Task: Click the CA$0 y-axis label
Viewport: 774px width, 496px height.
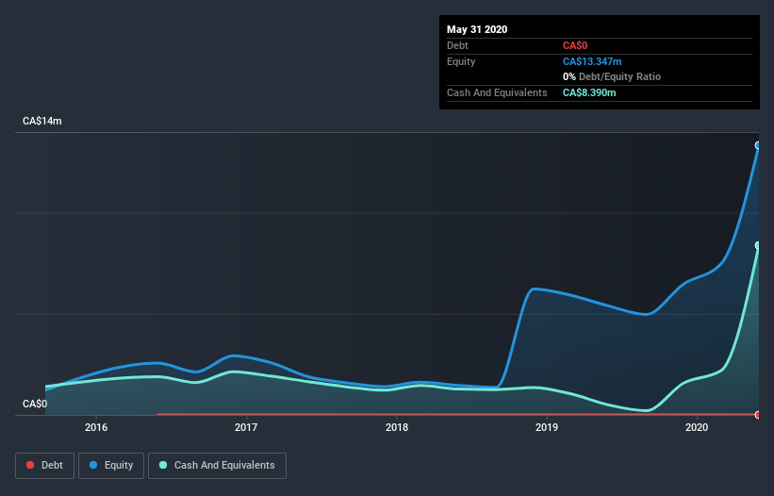Action: 35,404
